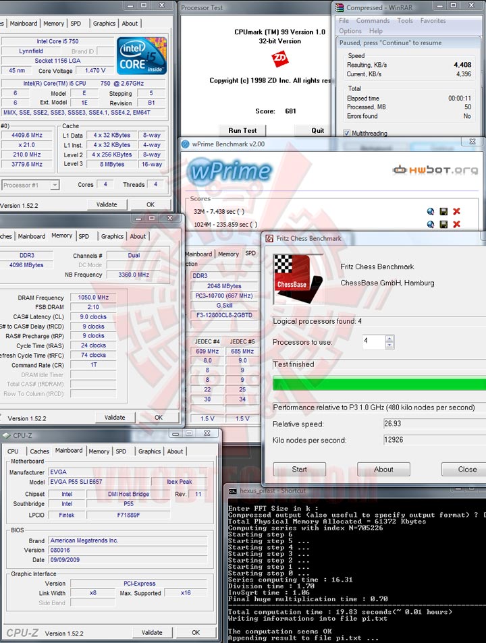Click the wPrime title bar icon
This screenshot has height=643, width=486.
point(186,144)
